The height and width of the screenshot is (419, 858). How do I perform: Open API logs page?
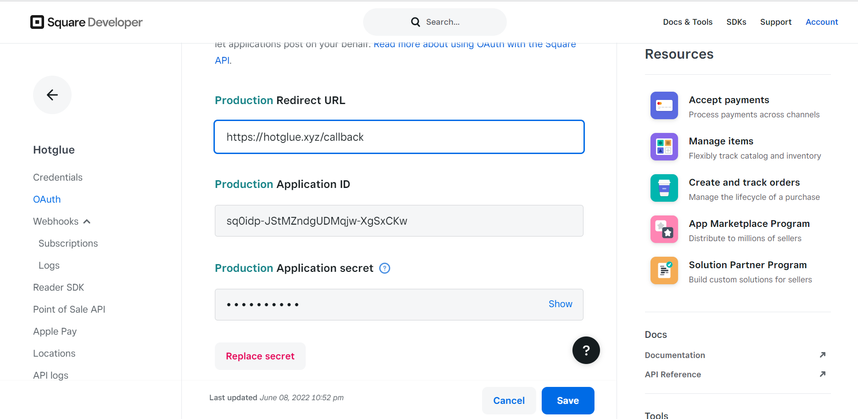pos(50,375)
